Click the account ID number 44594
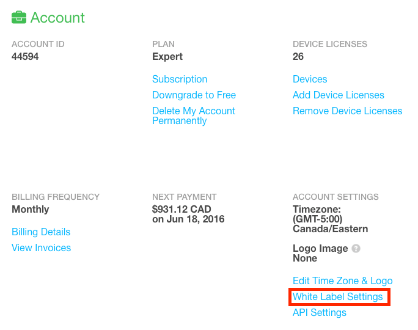Viewport: 418px width, 330px height. 25,56
